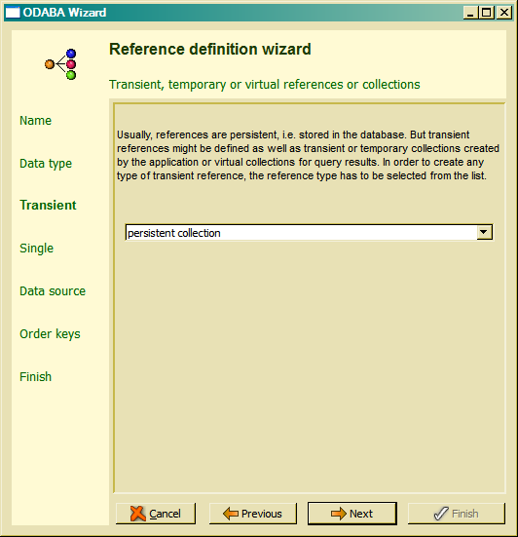
Task: Click the left arrow icon on Previous
Action: 231,514
